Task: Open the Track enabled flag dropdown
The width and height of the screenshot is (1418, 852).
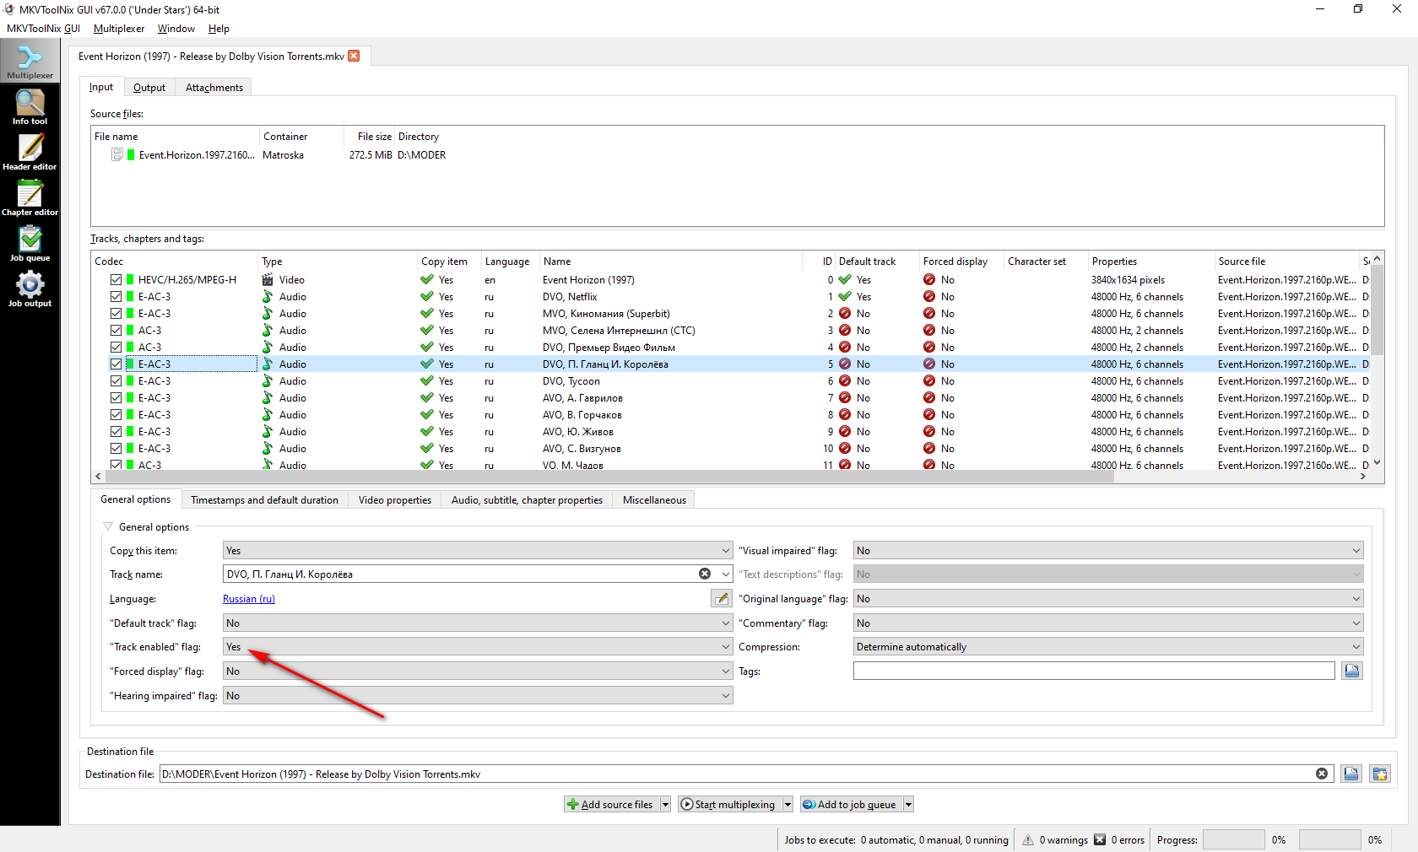Action: [478, 646]
